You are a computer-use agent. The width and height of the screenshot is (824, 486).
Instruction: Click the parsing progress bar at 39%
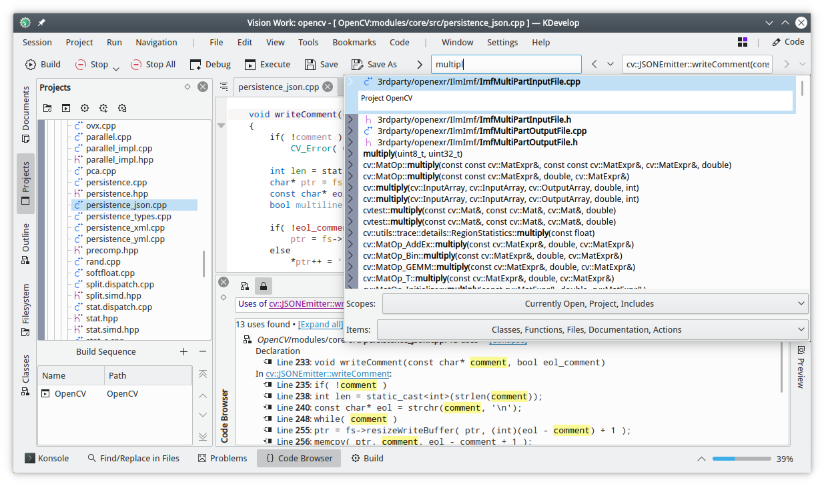click(x=741, y=459)
